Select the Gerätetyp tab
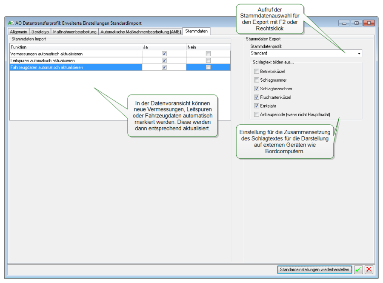 click(x=40, y=32)
